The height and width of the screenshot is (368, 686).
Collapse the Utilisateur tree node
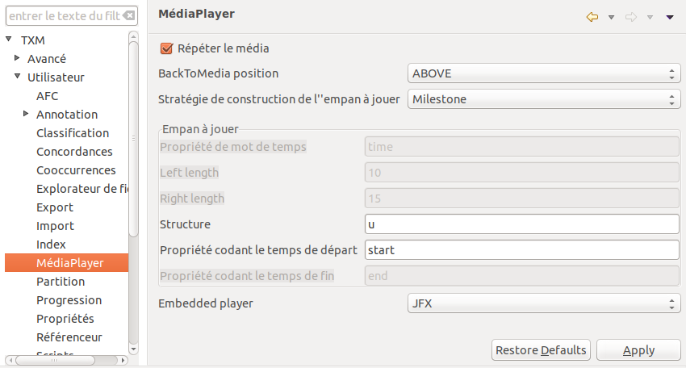(18, 77)
